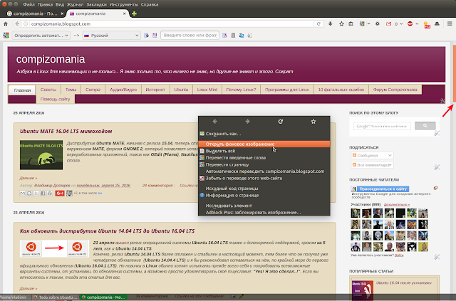Click '24 комментария' link
Viewport: 456px width, 301px height.
[157, 185]
